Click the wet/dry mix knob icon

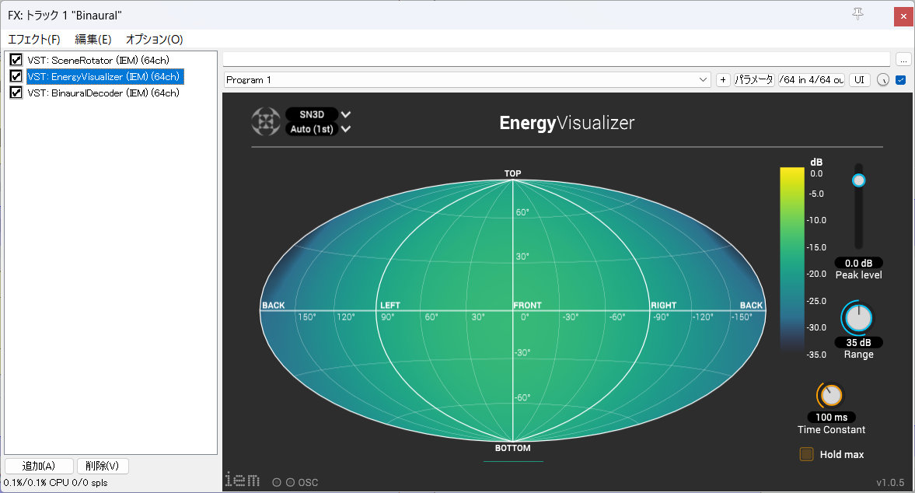883,80
